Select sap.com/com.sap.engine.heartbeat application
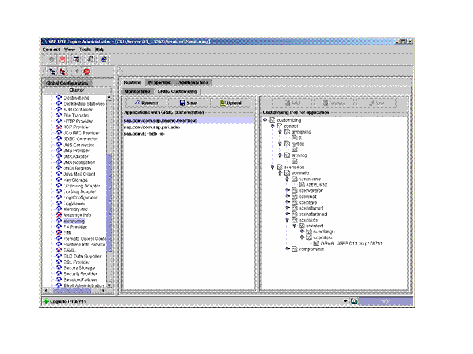The height and width of the screenshot is (354, 473). [x=189, y=121]
